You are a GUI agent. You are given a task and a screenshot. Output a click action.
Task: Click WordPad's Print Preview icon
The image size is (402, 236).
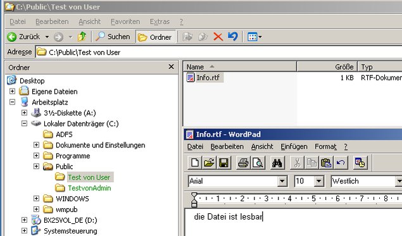coord(258,163)
